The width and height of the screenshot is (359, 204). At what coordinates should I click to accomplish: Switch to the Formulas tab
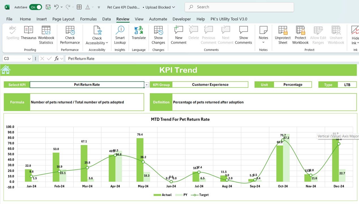tap(88, 19)
